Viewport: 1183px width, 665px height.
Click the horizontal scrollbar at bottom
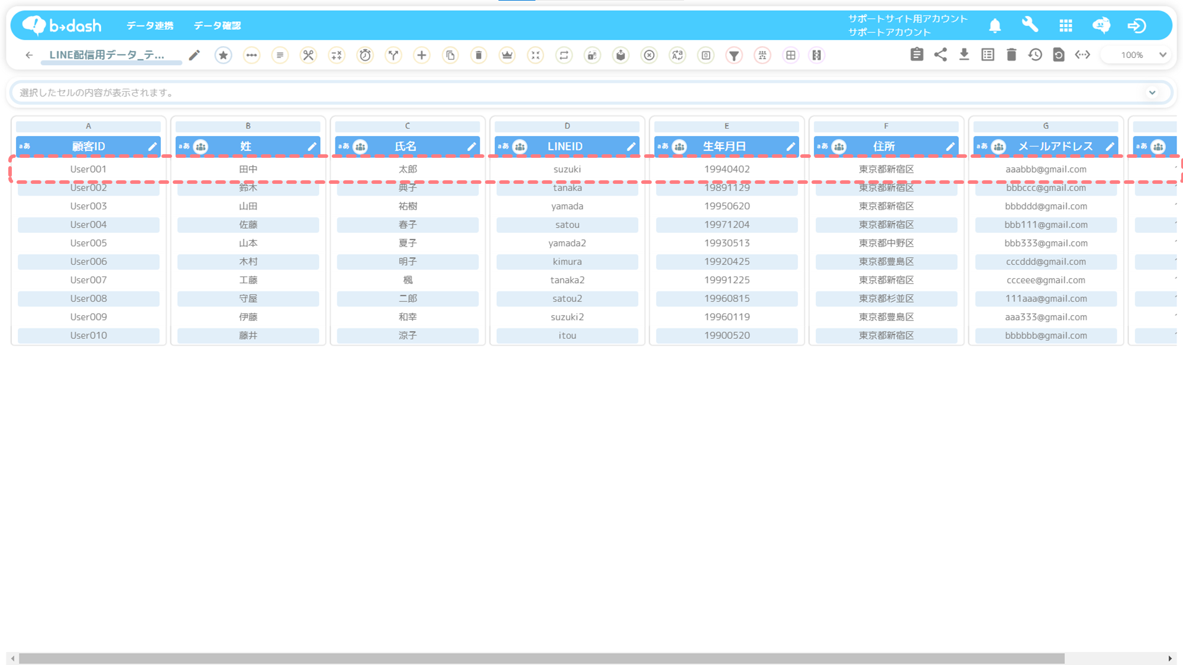click(x=541, y=658)
